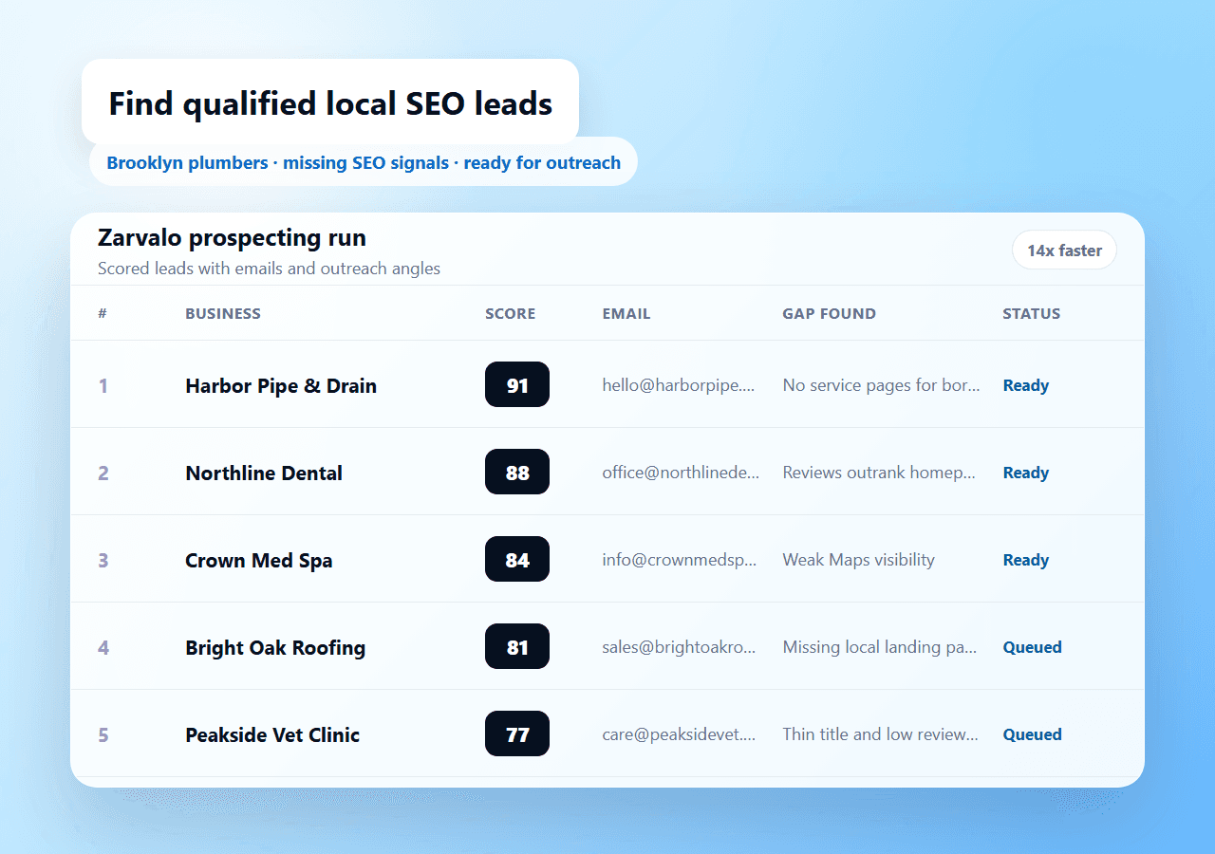Click the SCORE column header
This screenshot has width=1215, height=854.
coord(511,314)
